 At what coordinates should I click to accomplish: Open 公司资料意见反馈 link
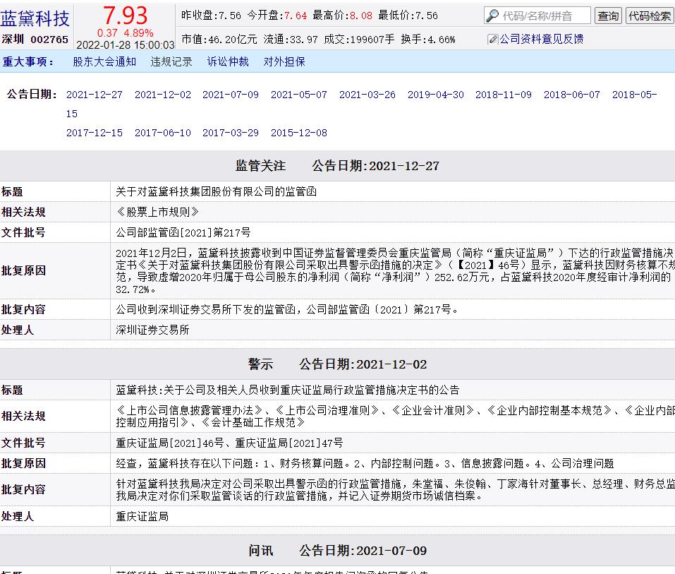[542, 40]
